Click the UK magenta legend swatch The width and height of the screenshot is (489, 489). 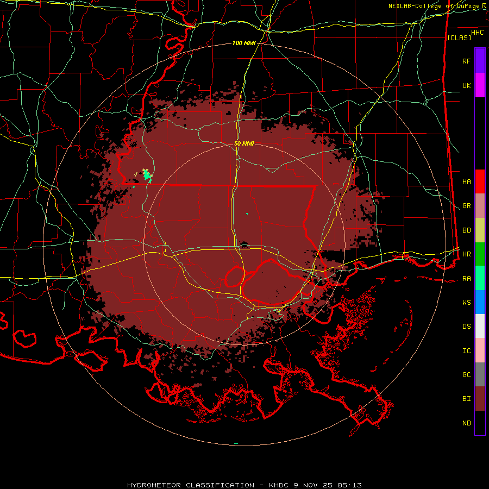(480, 85)
